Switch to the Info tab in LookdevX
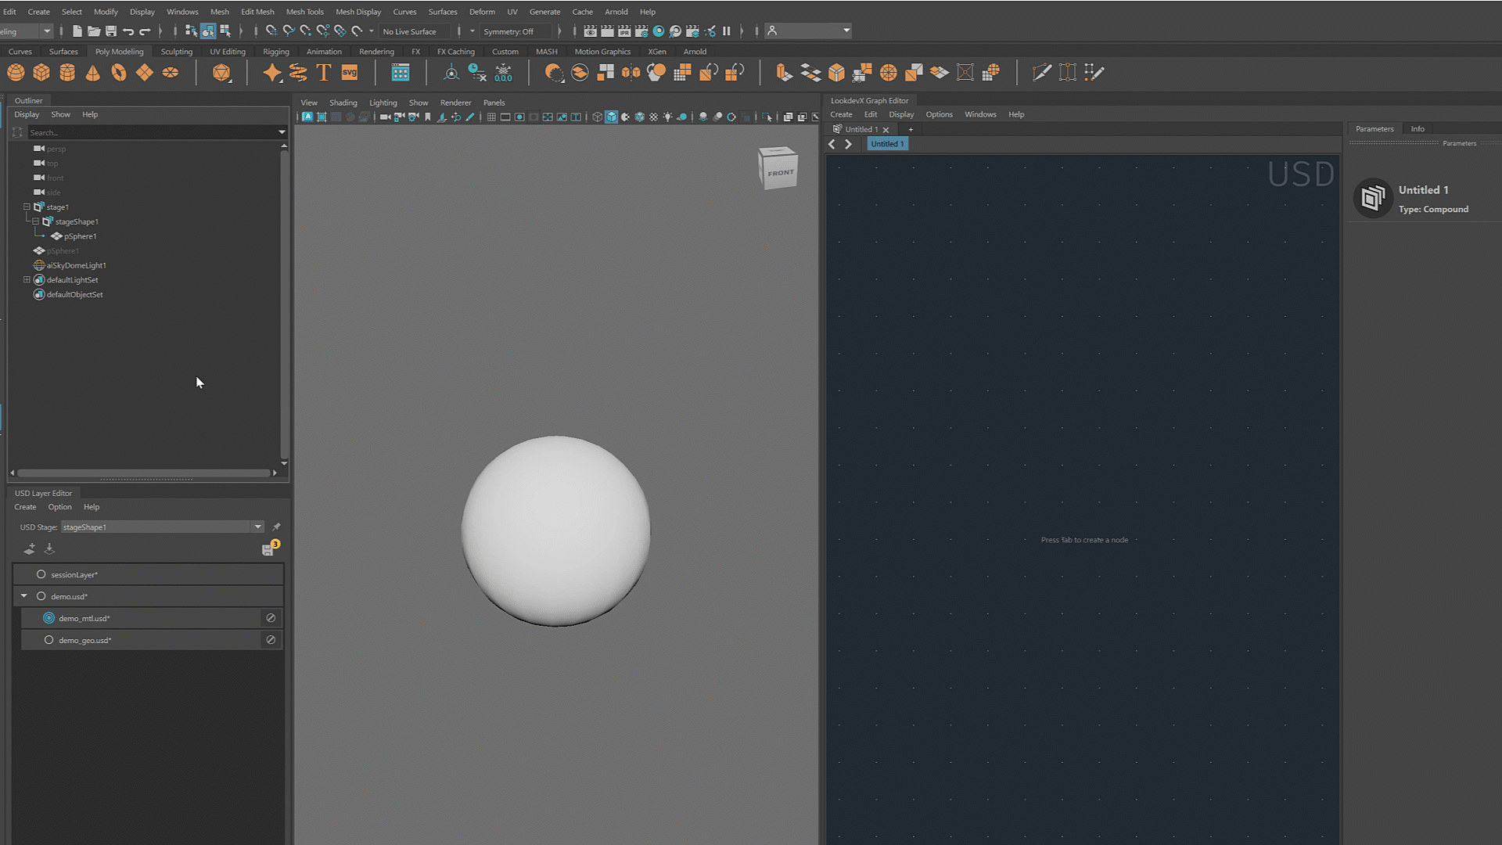Screen dimensions: 1502x845 [1417, 129]
